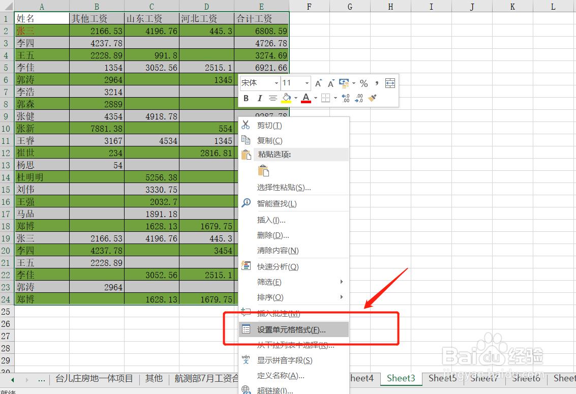The width and height of the screenshot is (576, 394).
Task: Apply percent style
Action: click(x=363, y=83)
